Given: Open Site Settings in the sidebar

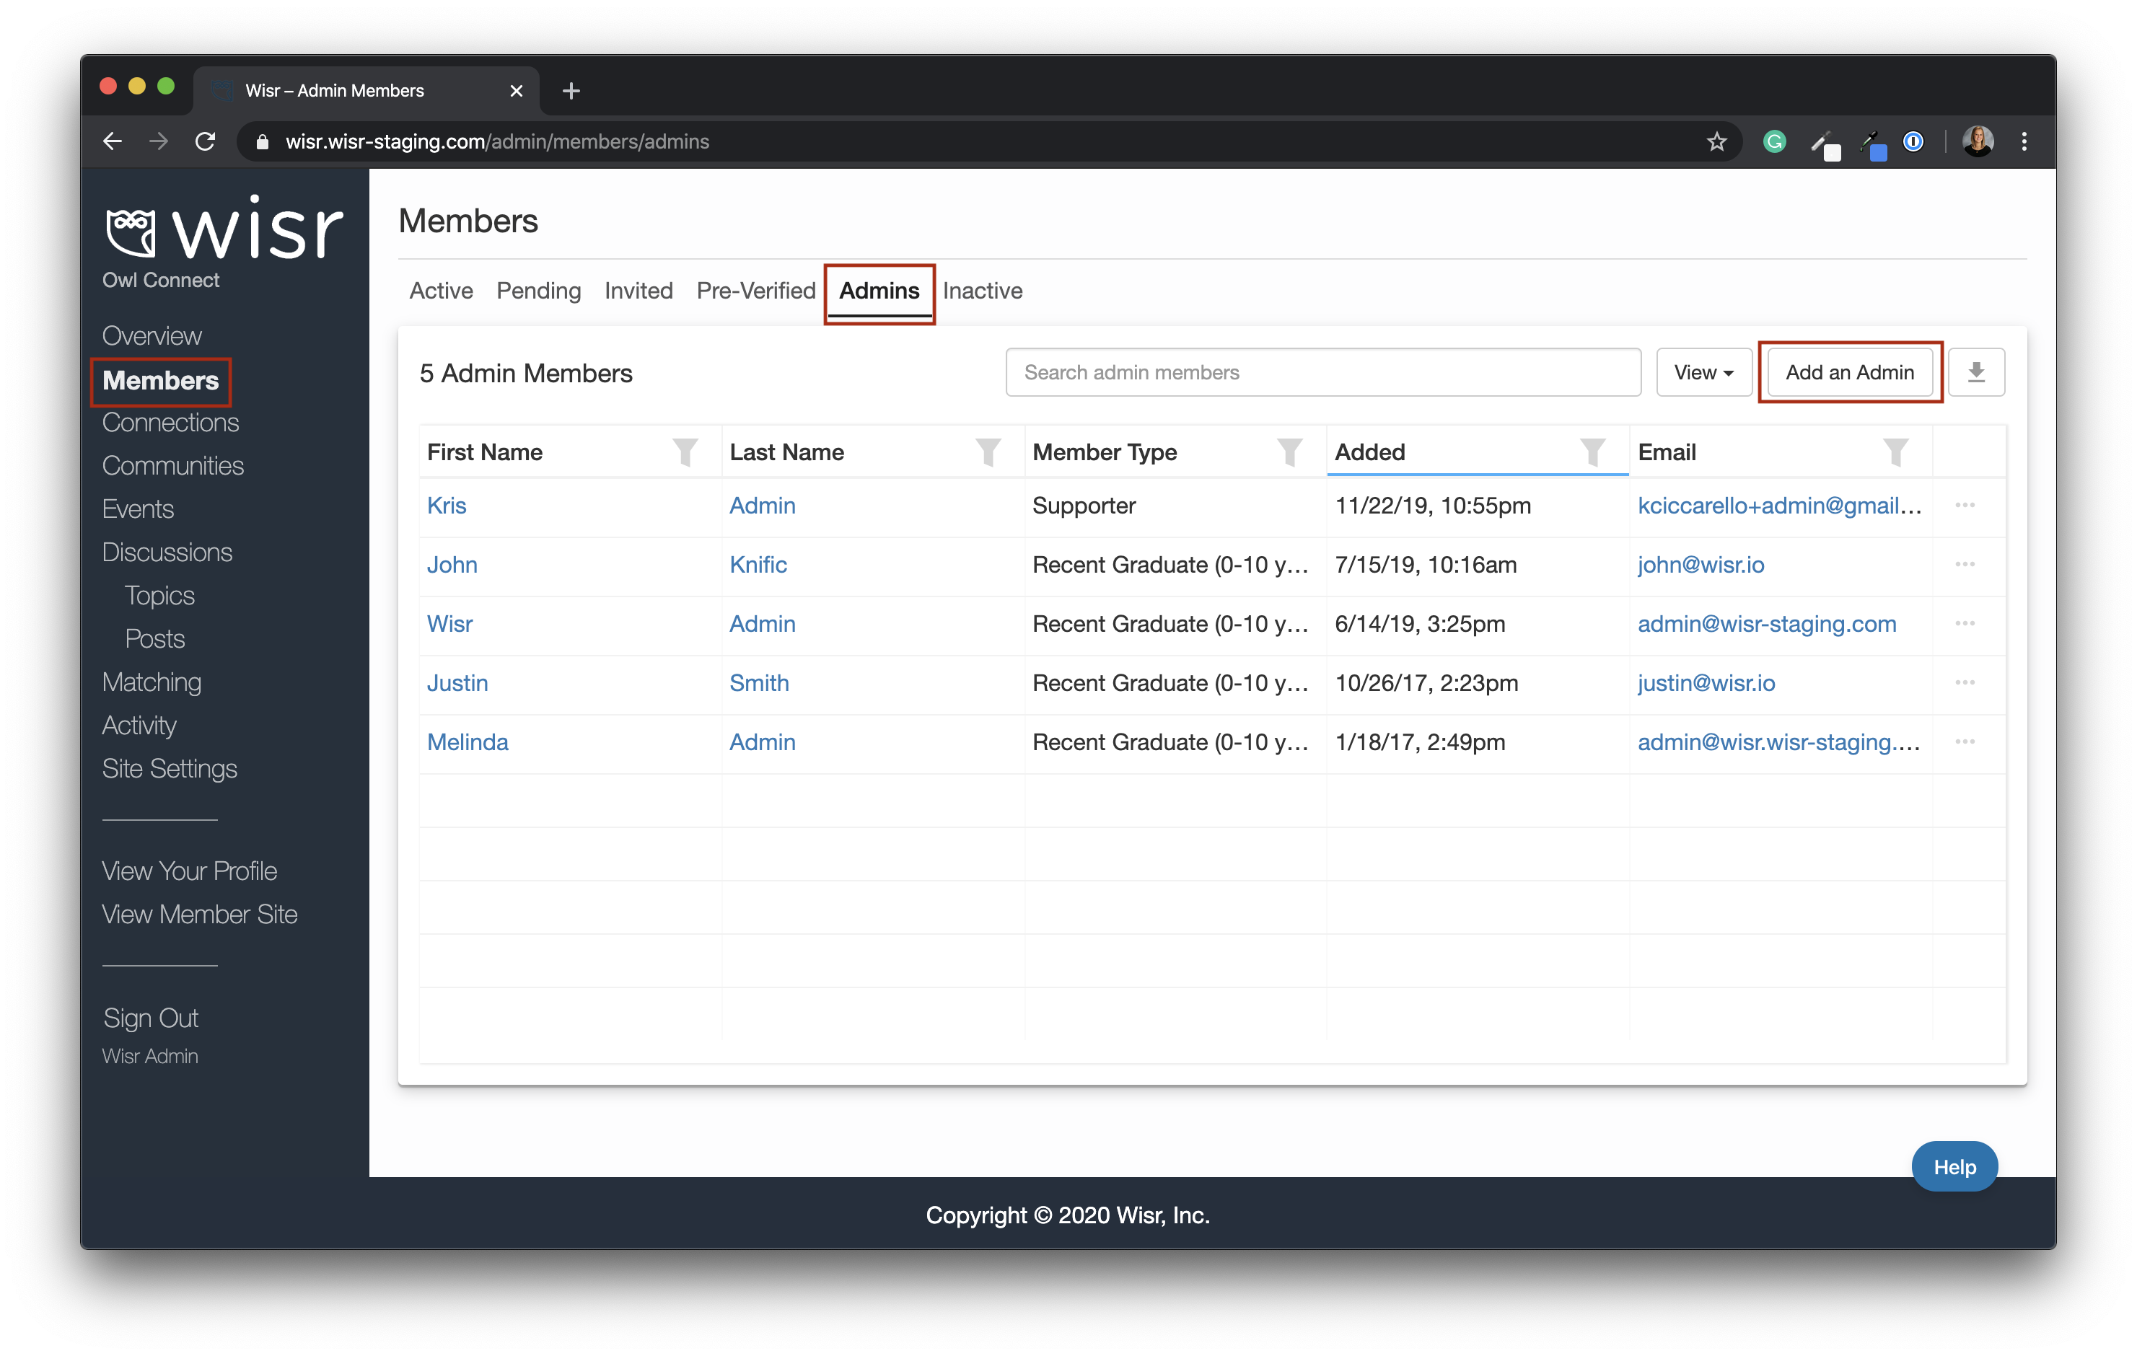Looking at the screenshot, I should (x=170, y=770).
